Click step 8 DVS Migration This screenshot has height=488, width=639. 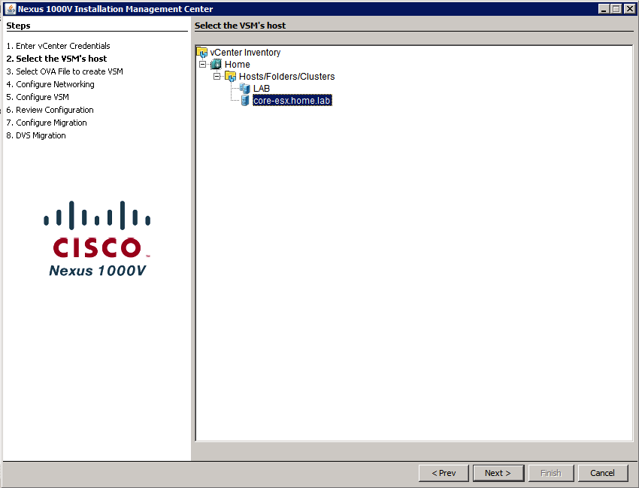point(36,135)
